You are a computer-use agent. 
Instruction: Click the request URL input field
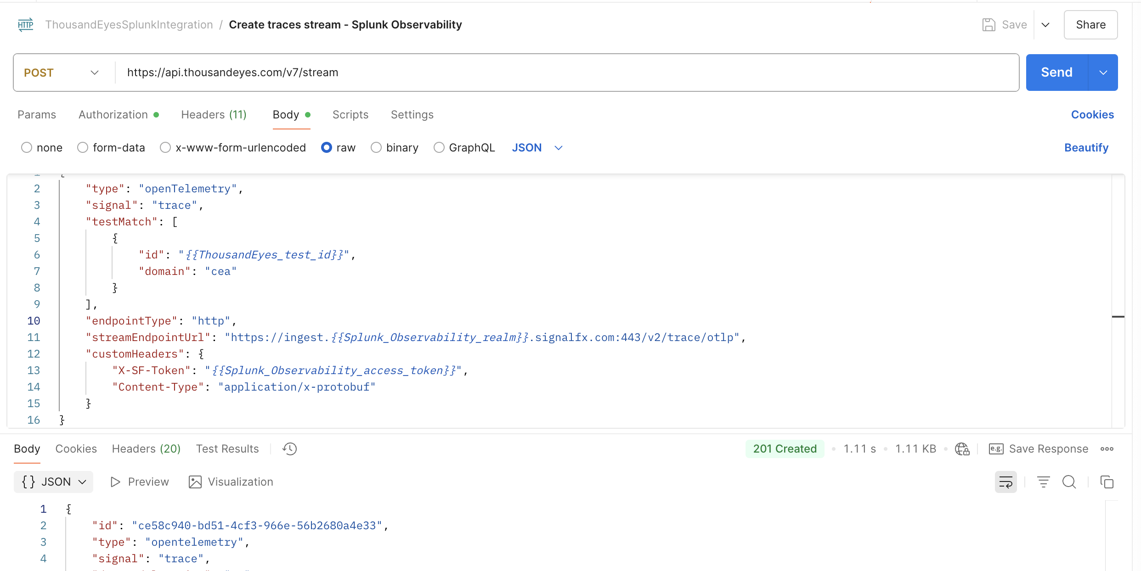point(566,73)
